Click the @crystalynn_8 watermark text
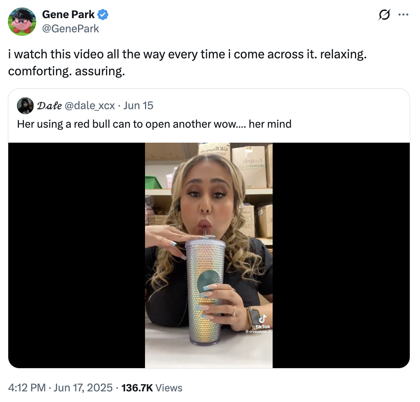 [x=258, y=332]
